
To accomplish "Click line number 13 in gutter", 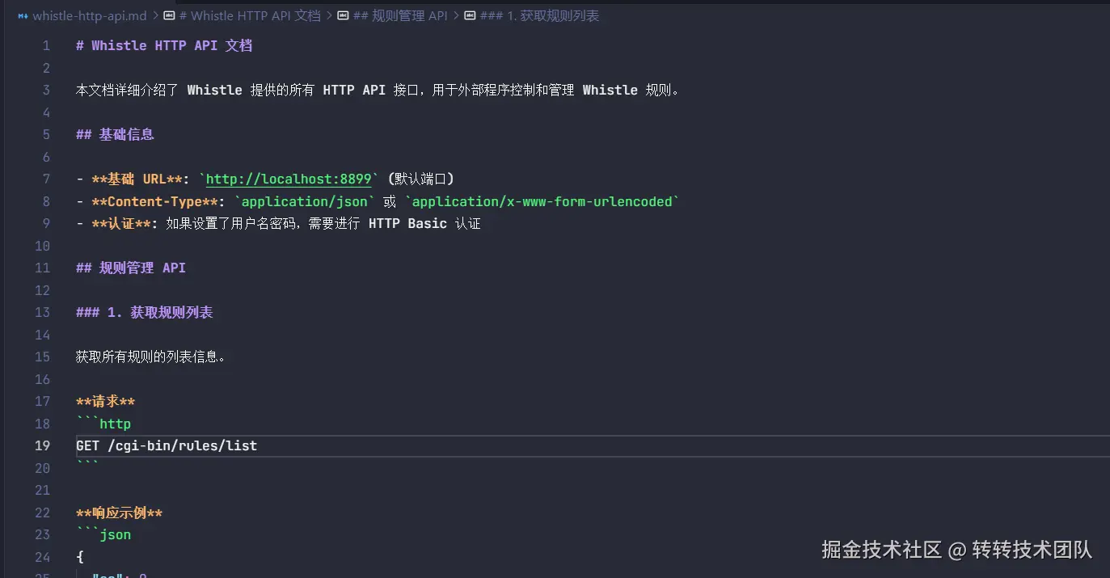I will click(x=42, y=312).
